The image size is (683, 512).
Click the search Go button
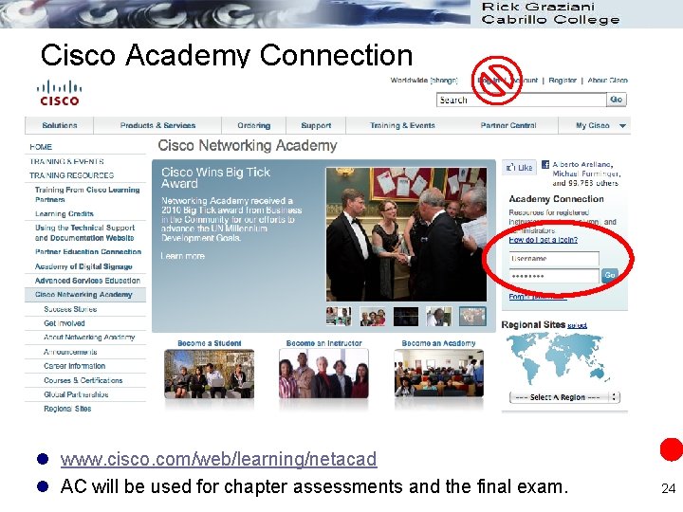click(x=617, y=100)
